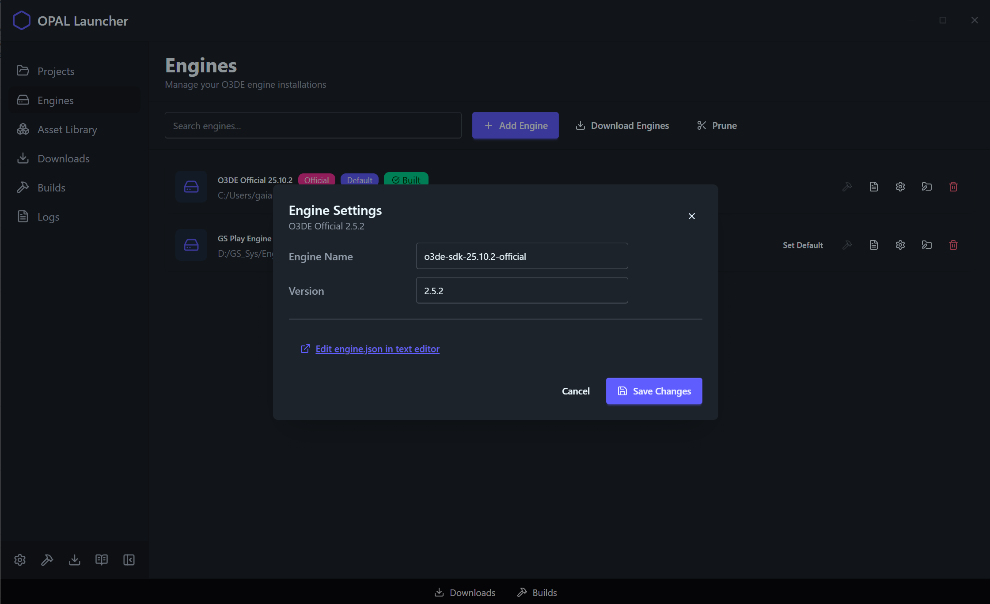This screenshot has width=990, height=604.
Task: Click the Projects folder icon in sidebar
Action: pyautogui.click(x=23, y=71)
